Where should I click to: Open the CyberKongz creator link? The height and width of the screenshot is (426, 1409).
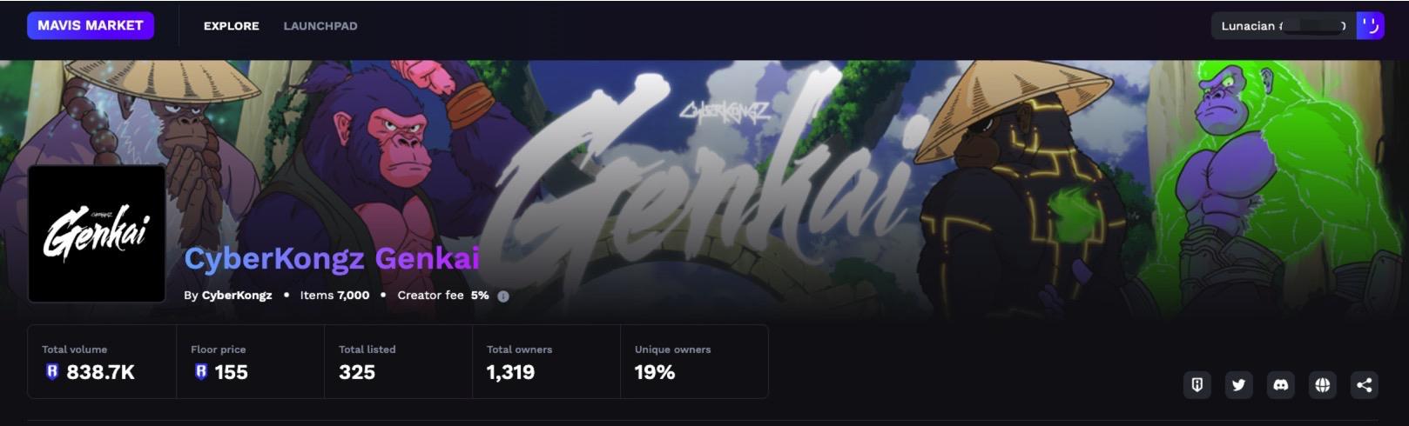237,296
